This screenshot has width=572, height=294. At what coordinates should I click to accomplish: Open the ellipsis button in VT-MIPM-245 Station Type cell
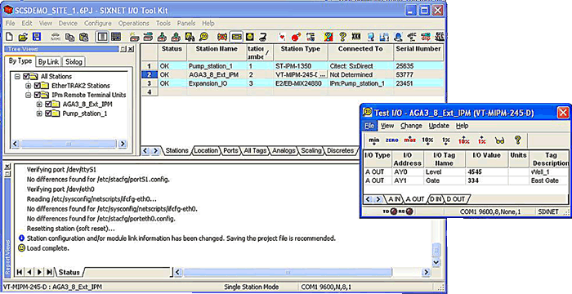click(x=322, y=75)
